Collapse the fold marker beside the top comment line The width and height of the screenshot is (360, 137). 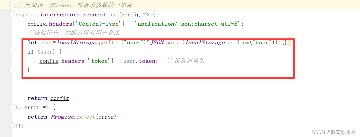click(12, 5)
